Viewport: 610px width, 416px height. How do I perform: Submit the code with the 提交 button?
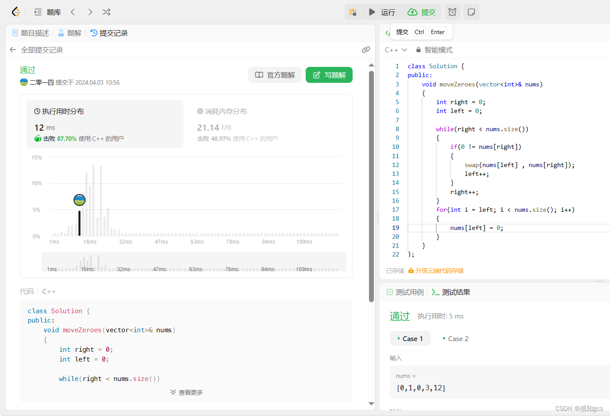[x=421, y=12]
